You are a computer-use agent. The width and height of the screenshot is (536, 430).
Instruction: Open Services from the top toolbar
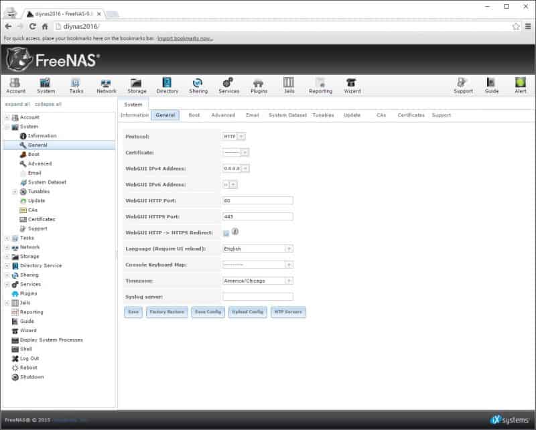pos(228,86)
